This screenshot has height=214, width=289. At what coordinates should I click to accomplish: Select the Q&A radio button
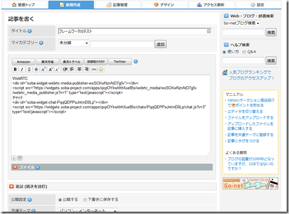pos(244,52)
